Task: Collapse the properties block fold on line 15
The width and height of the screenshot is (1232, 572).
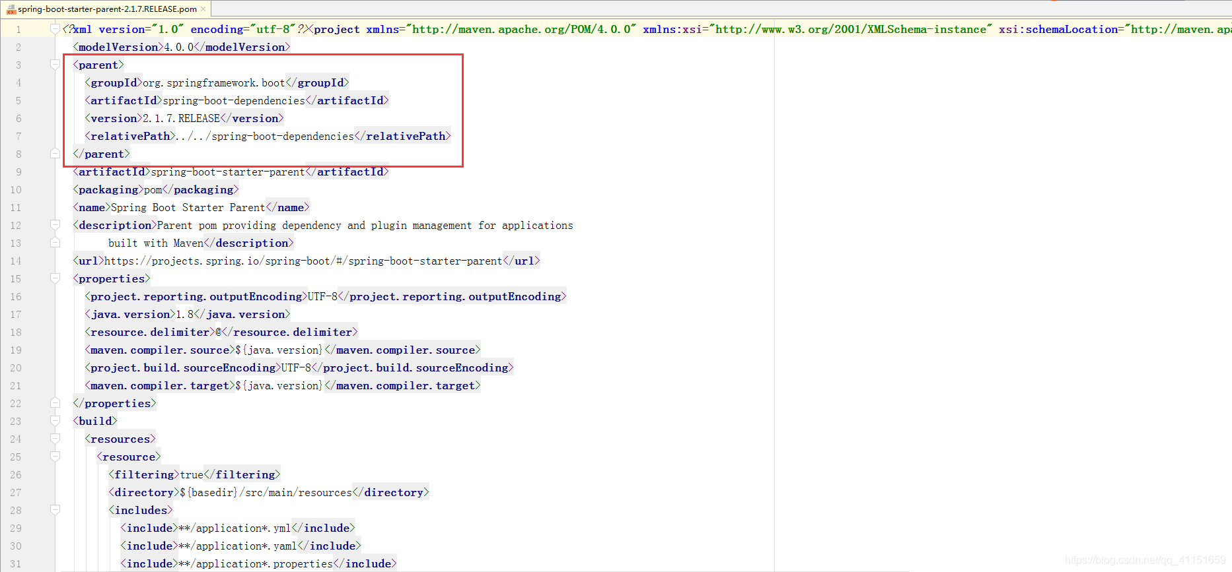Action: (x=55, y=278)
